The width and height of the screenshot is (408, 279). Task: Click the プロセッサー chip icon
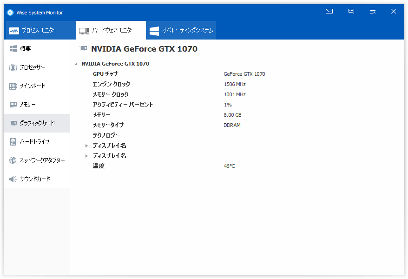[x=13, y=67]
